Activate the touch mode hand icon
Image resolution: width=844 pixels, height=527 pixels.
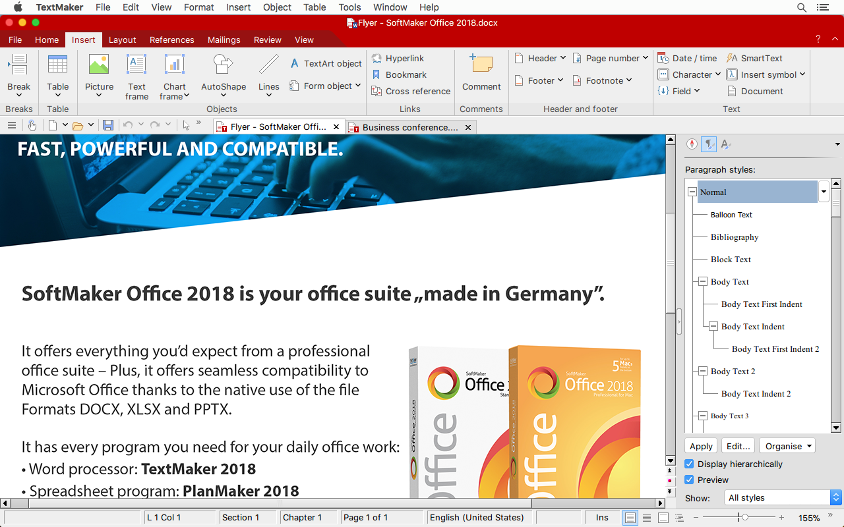(x=32, y=125)
